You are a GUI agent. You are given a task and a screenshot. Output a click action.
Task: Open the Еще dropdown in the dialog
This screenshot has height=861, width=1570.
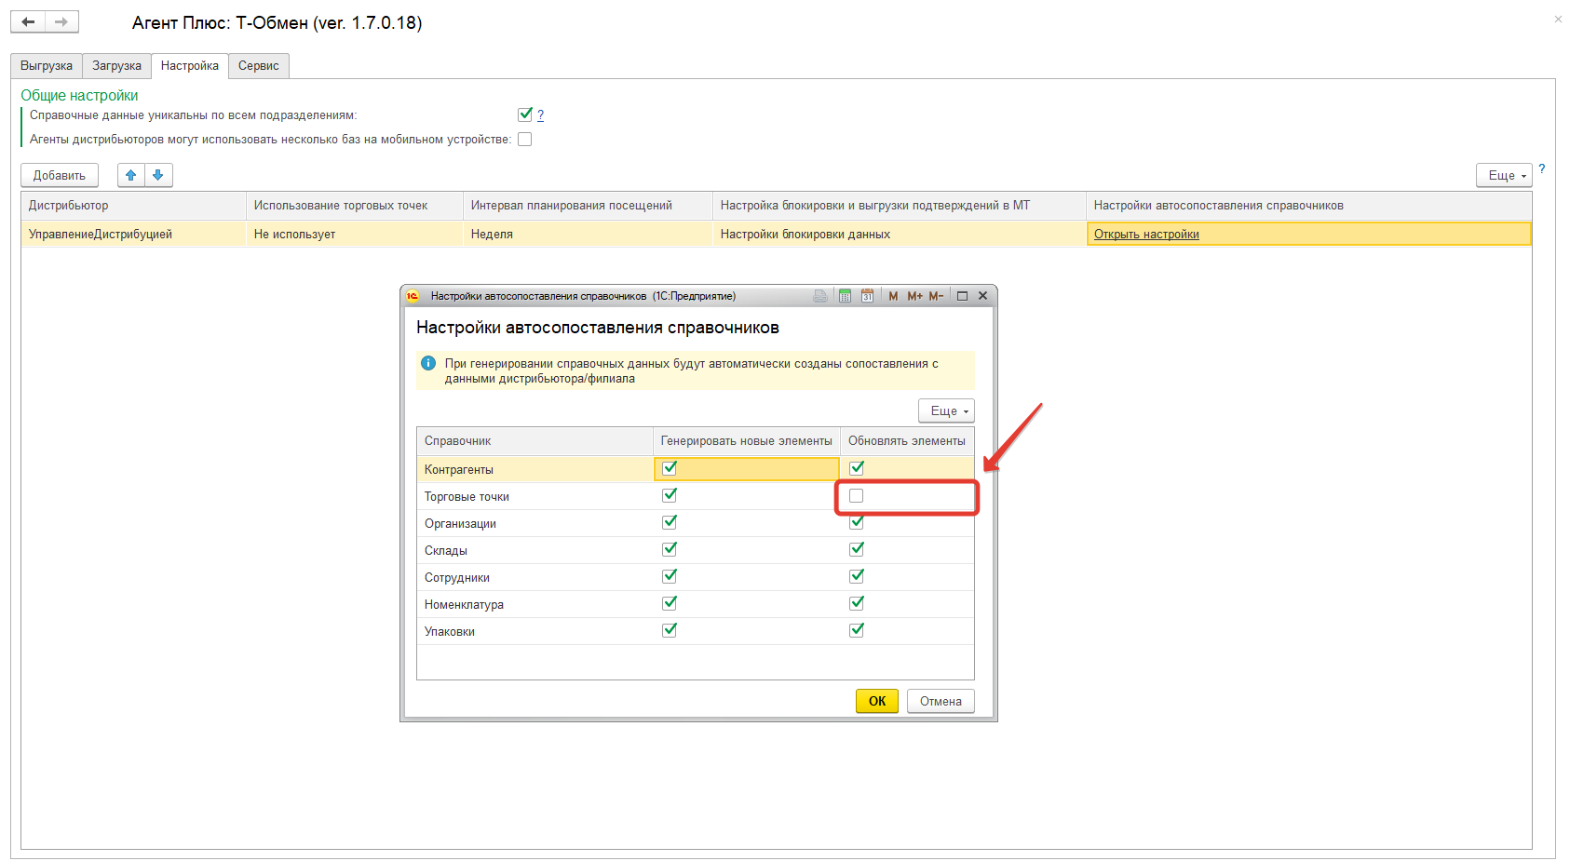point(946,410)
